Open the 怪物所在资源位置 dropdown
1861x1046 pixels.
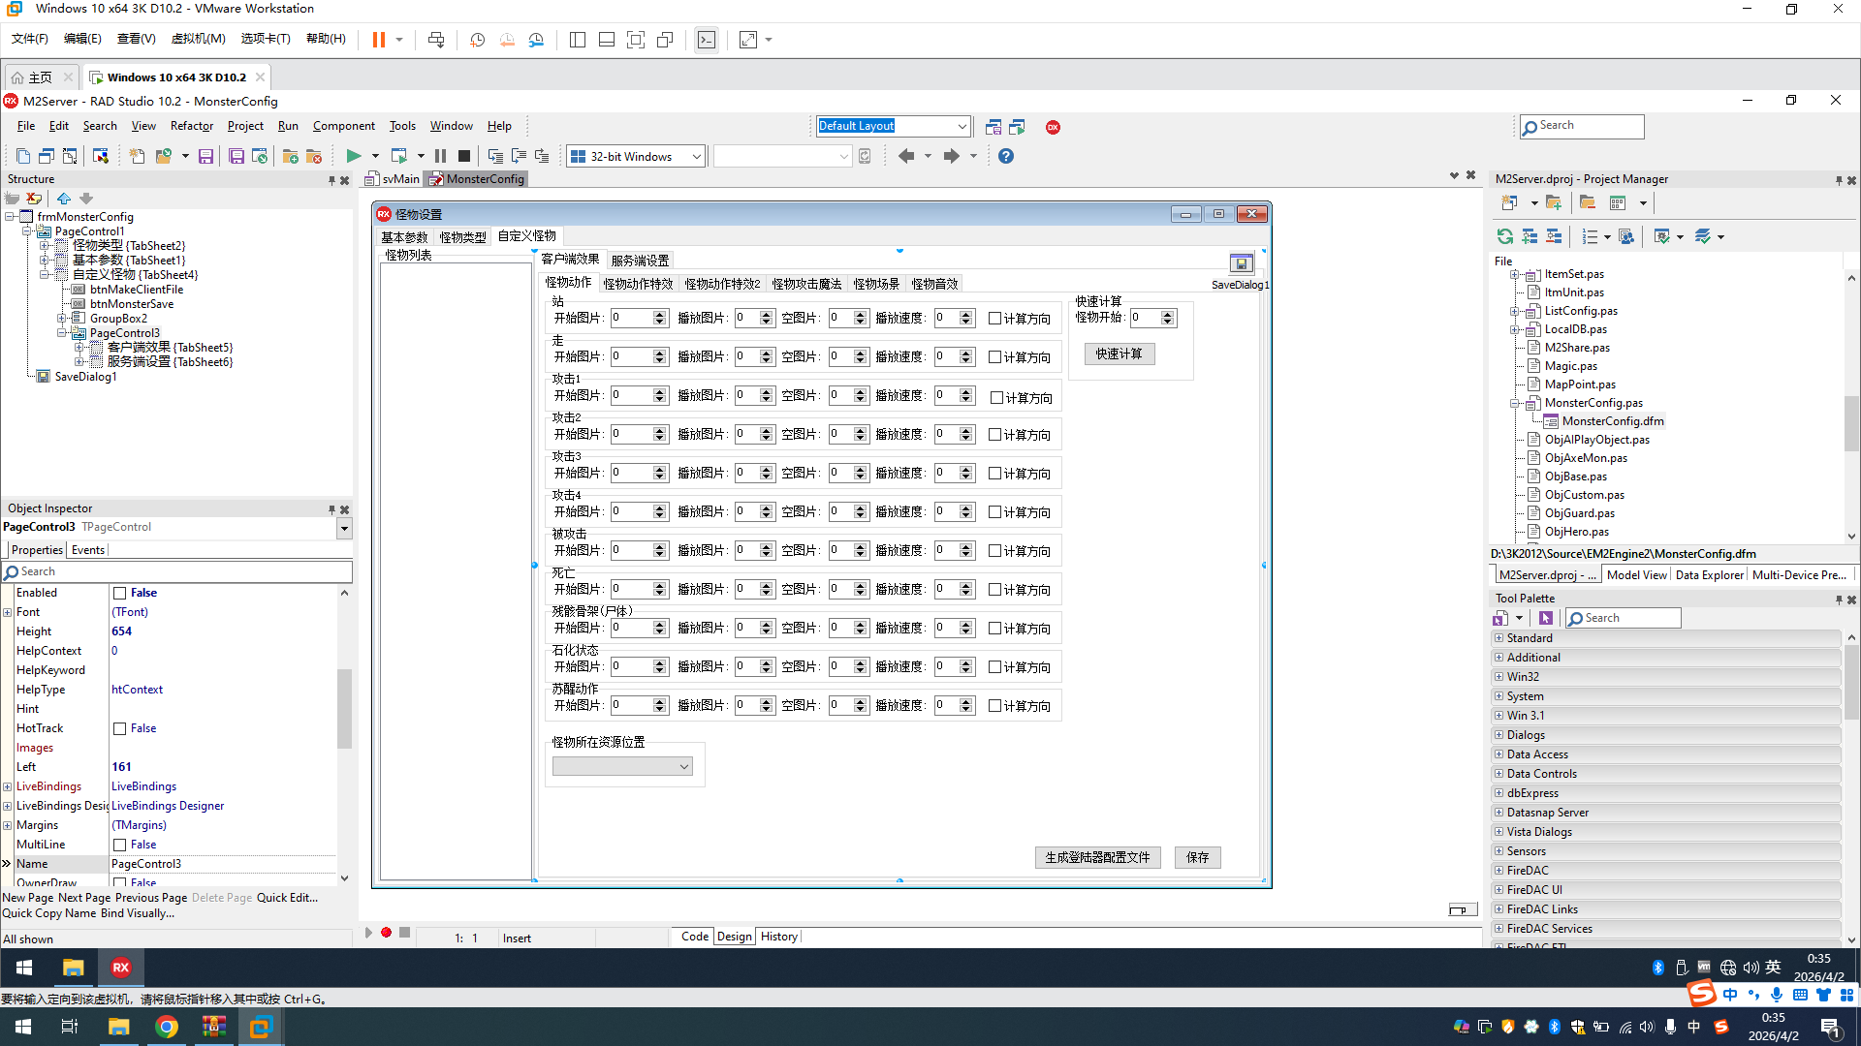click(x=683, y=767)
